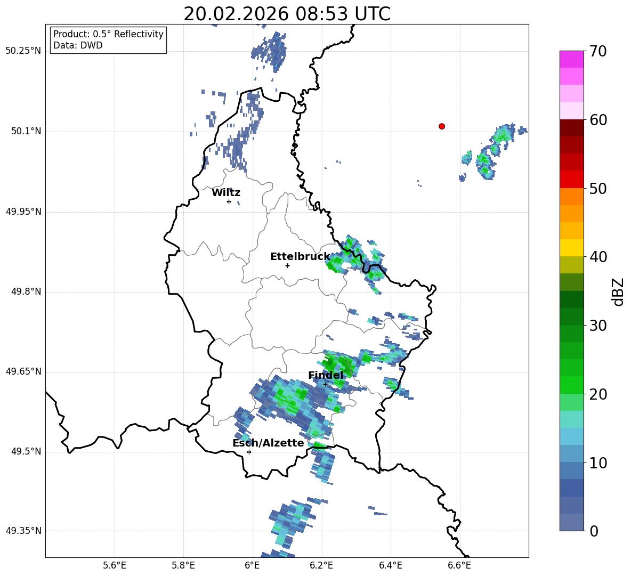The image size is (631, 576).
Task: Click the 6.4°E longitude label
Action: (390, 565)
